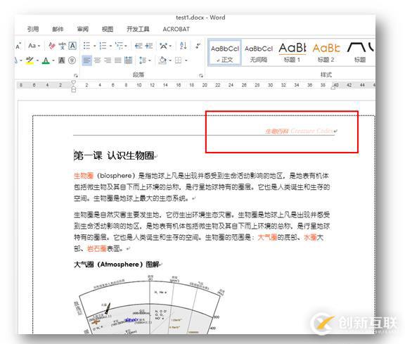Click the orange 水圈 link text
This screenshot has width=405, height=344.
coord(310,237)
